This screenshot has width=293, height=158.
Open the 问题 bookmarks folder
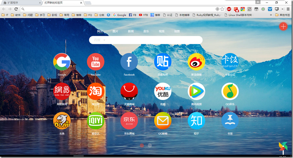click(28, 15)
